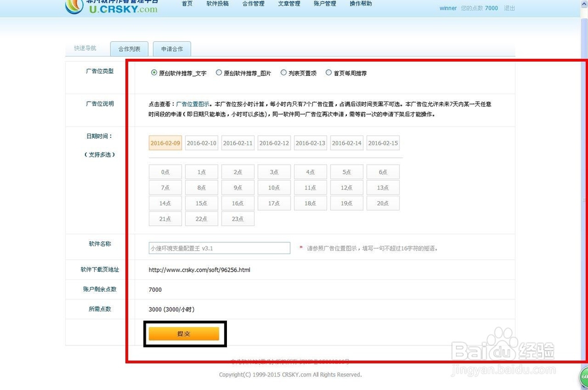The image size is (588, 390).
Task: Choose 首页每周推荐 as the ad type
Action: click(329, 73)
